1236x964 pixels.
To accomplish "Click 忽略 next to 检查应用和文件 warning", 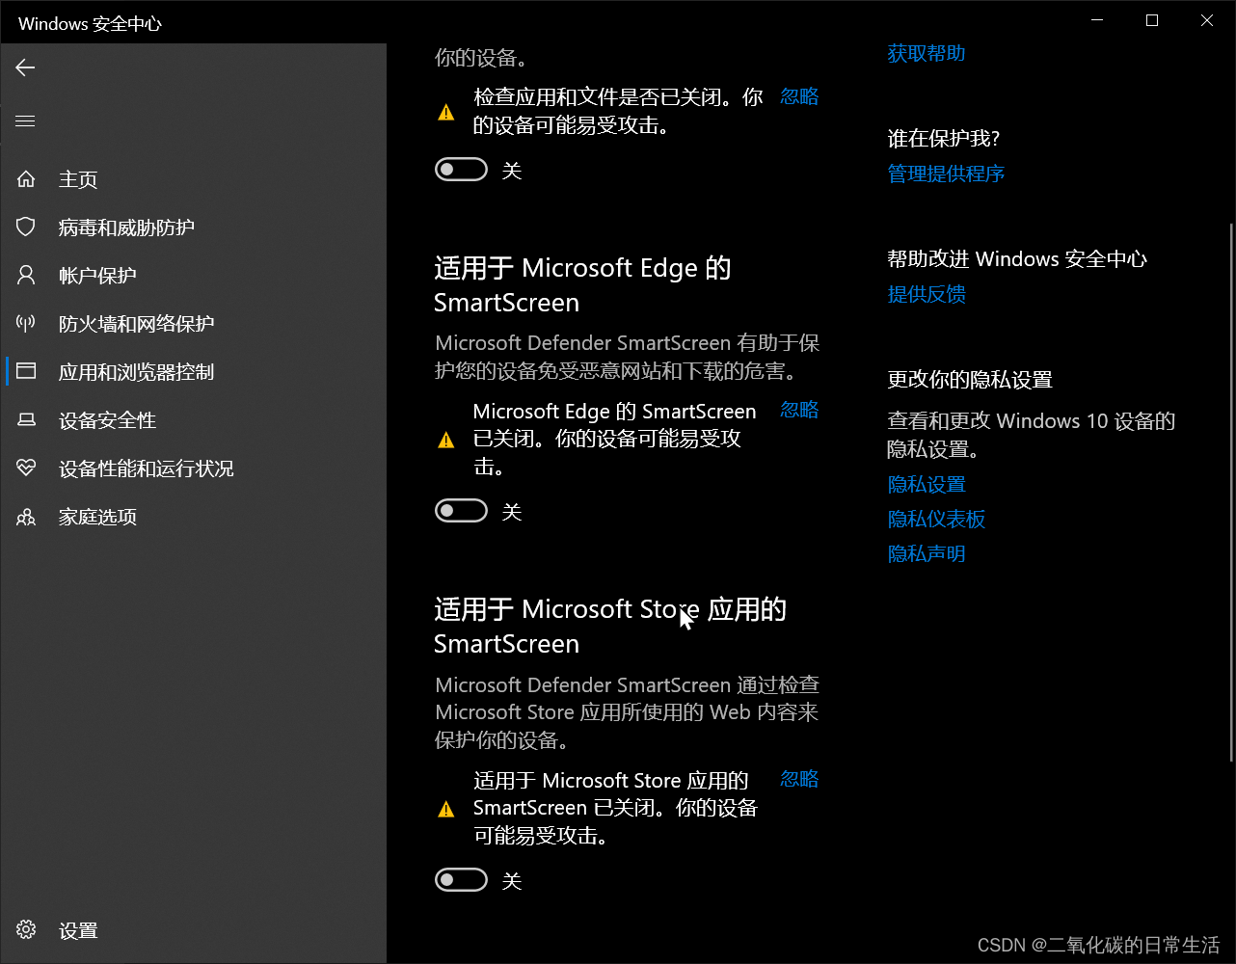I will pos(799,96).
